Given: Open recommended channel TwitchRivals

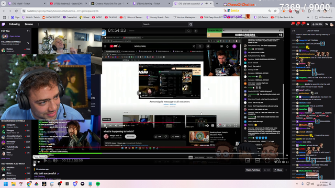Looking at the screenshot, I should [x=16, y=148].
